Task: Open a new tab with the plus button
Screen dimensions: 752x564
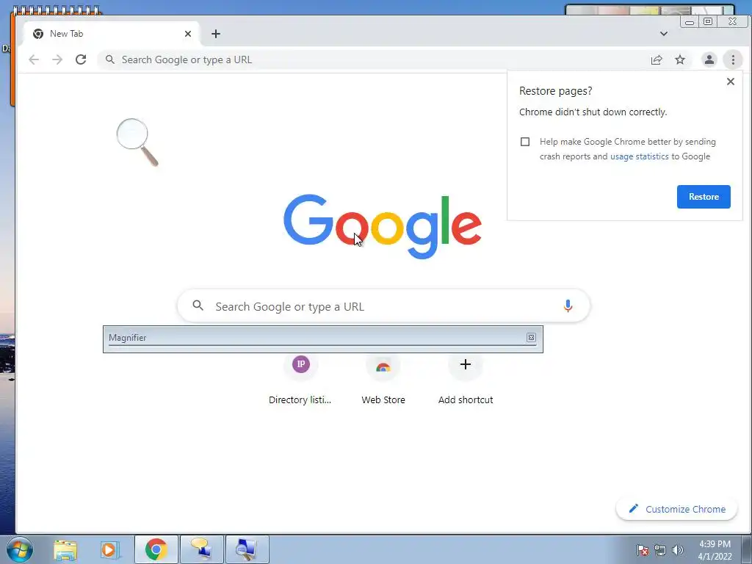Action: 216,34
